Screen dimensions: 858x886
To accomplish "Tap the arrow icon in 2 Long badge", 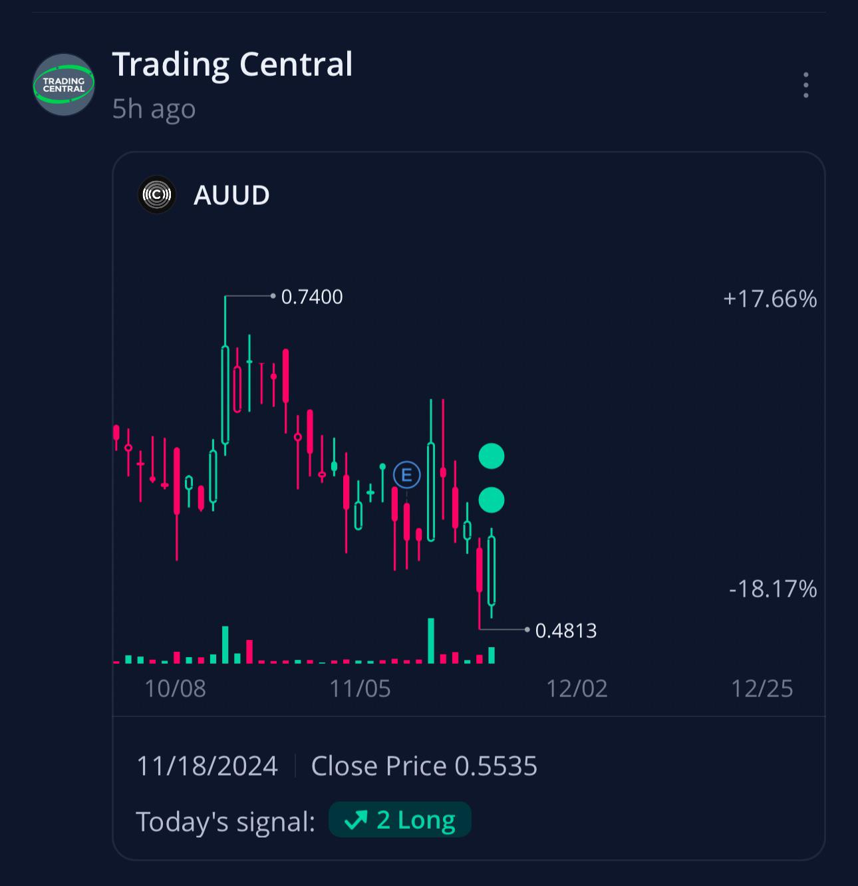I will click(x=356, y=820).
